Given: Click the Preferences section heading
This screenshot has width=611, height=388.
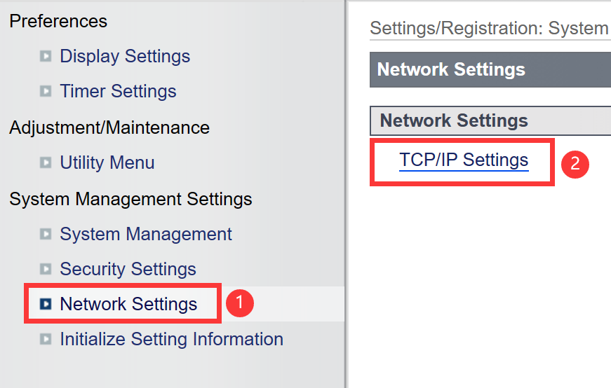Looking at the screenshot, I should (x=58, y=21).
